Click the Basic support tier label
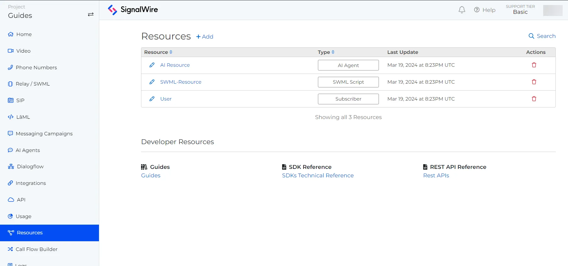 click(x=520, y=12)
